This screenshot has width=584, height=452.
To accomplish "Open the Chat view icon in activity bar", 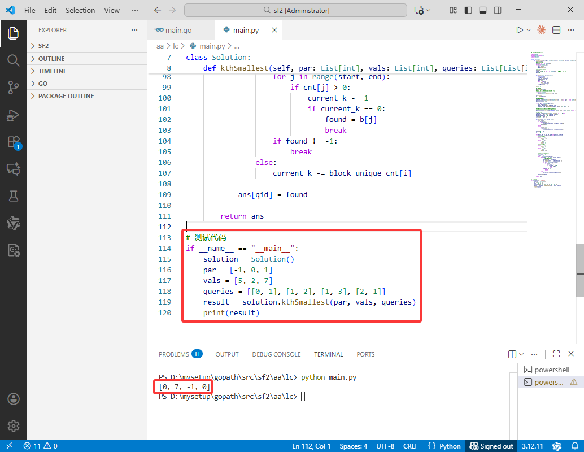I will coord(14,169).
